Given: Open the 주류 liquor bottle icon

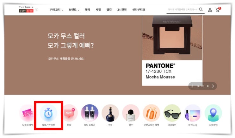Looking at the screenshot, I should pyautogui.click(x=110, y=113).
